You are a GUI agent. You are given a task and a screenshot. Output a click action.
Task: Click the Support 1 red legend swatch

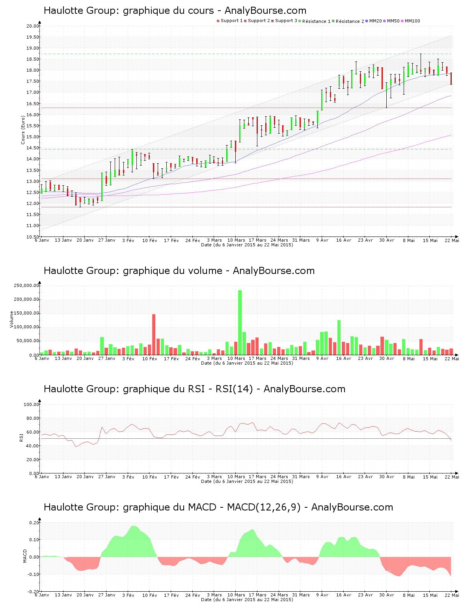[x=218, y=21]
